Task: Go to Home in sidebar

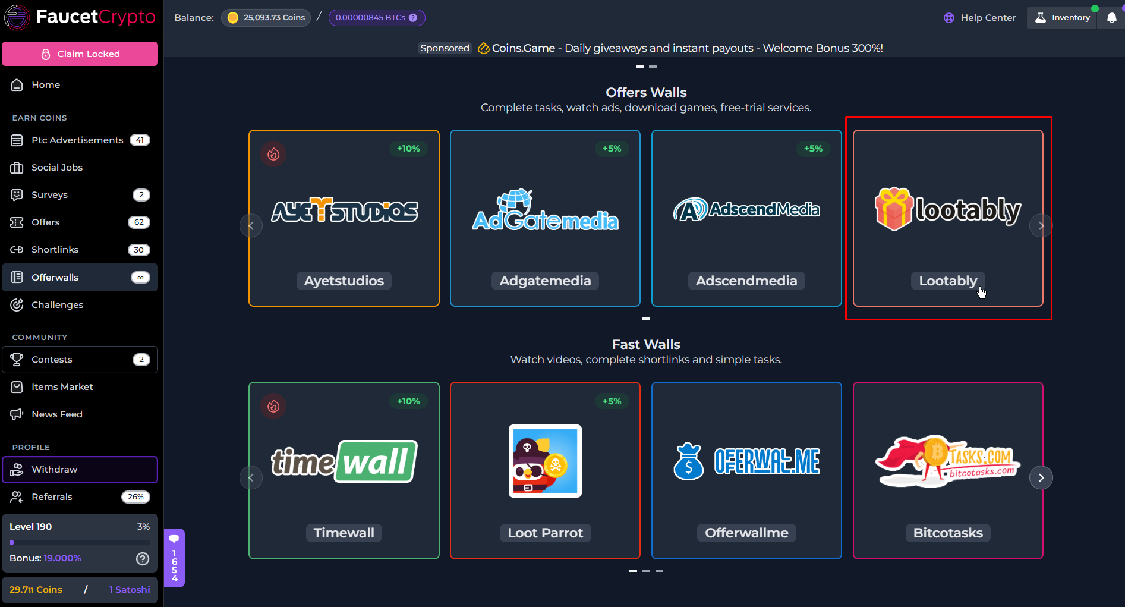Action: click(x=80, y=85)
